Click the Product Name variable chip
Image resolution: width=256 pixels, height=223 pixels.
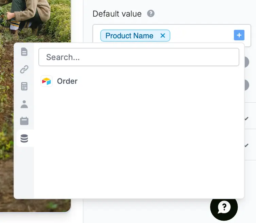click(129, 36)
